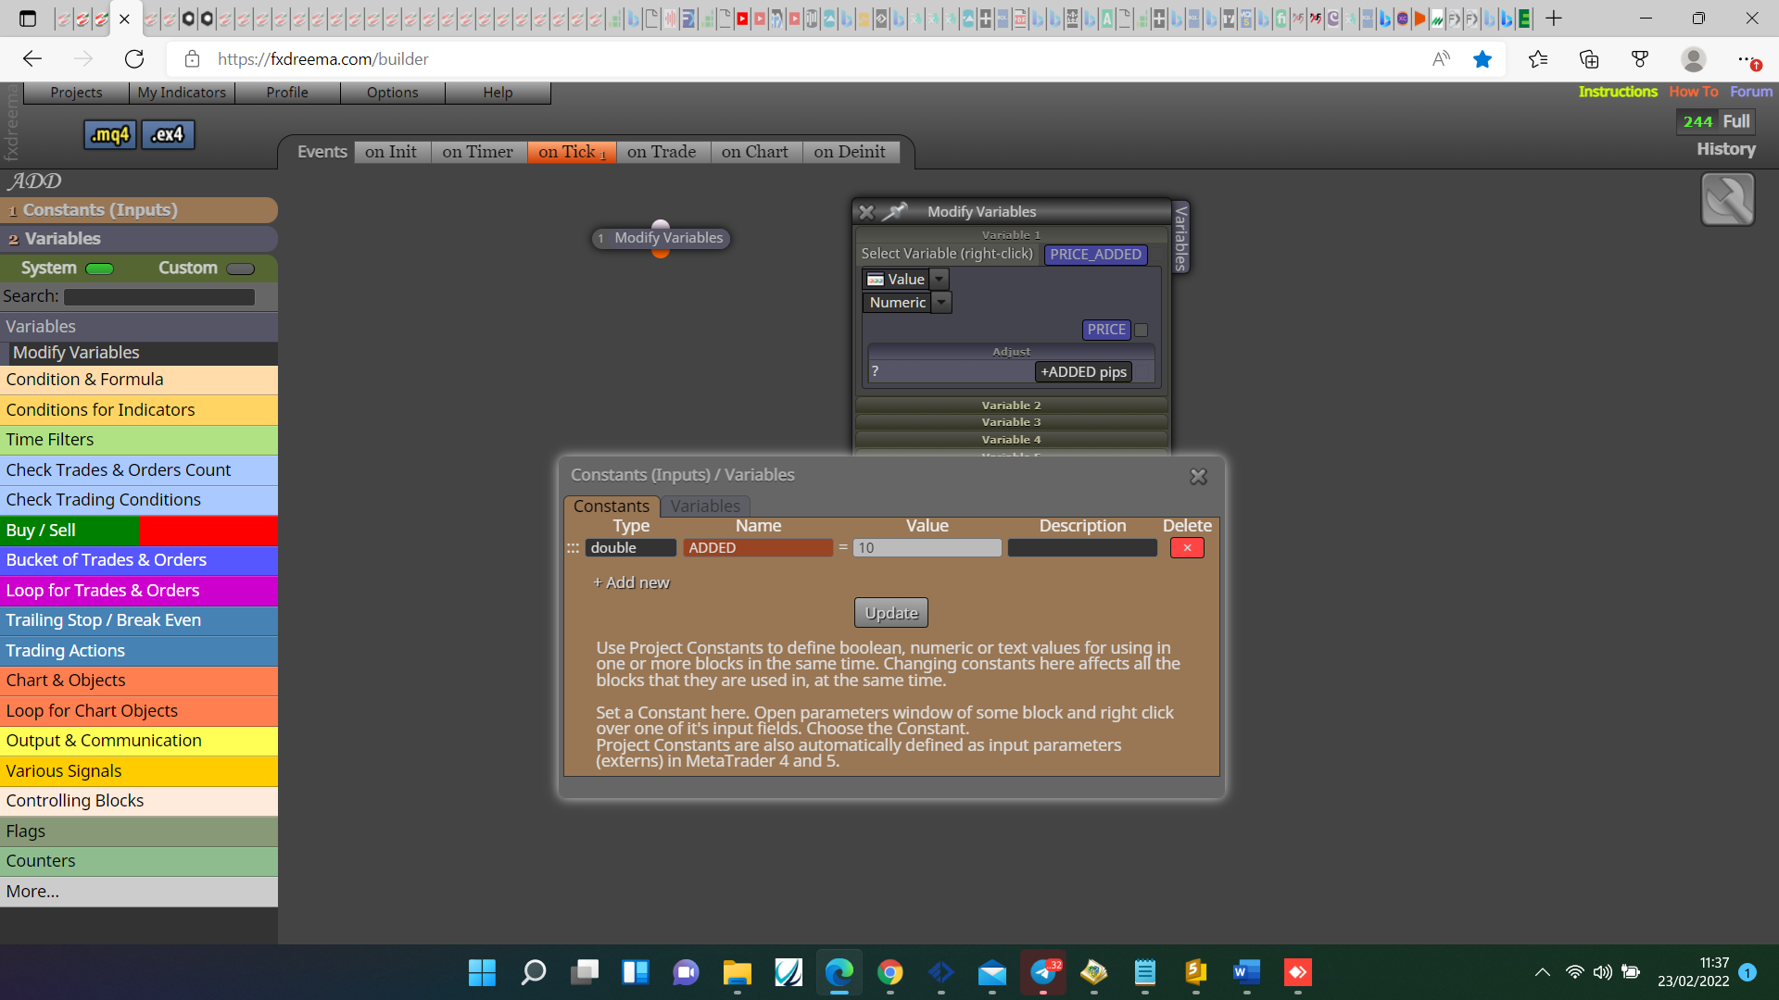Open browser favorites list
The height and width of the screenshot is (1000, 1779).
coord(1538,59)
